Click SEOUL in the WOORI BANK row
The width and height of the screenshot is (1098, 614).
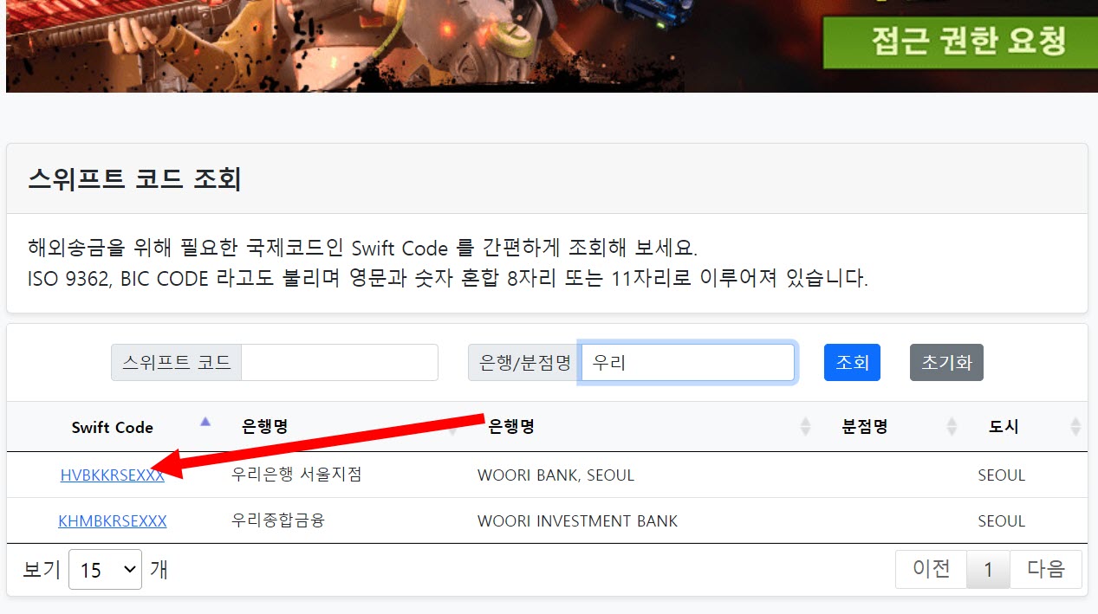[1001, 475]
